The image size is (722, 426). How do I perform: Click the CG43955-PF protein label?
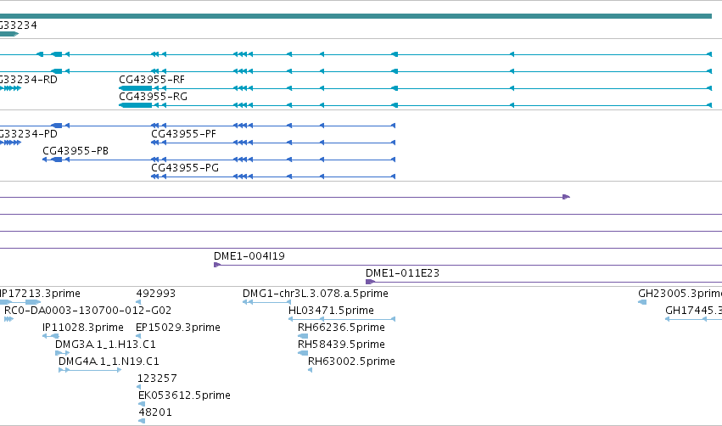(x=184, y=134)
